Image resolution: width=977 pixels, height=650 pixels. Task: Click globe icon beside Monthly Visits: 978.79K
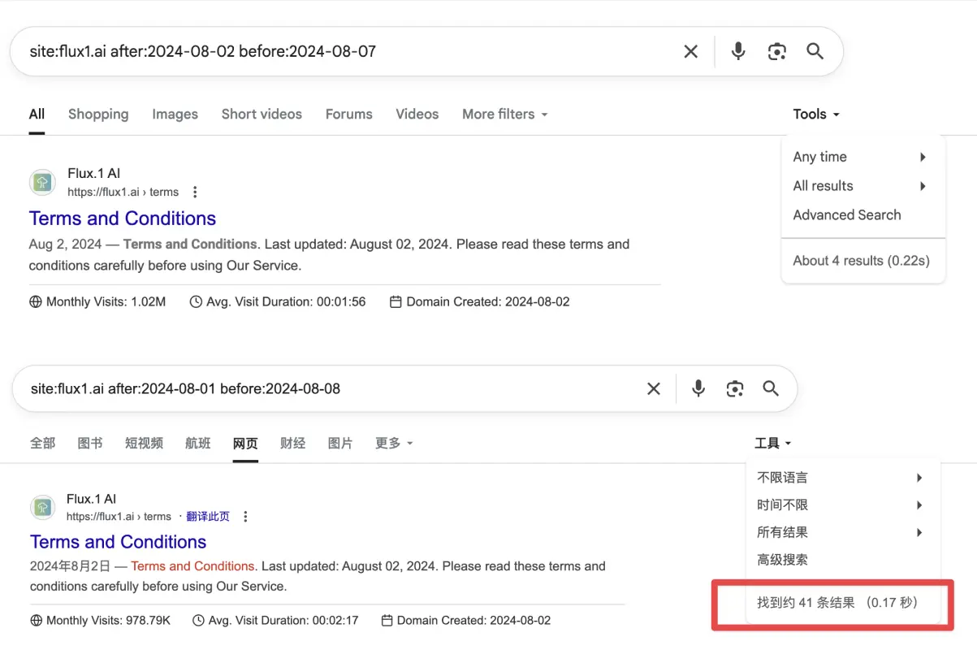[x=36, y=621]
